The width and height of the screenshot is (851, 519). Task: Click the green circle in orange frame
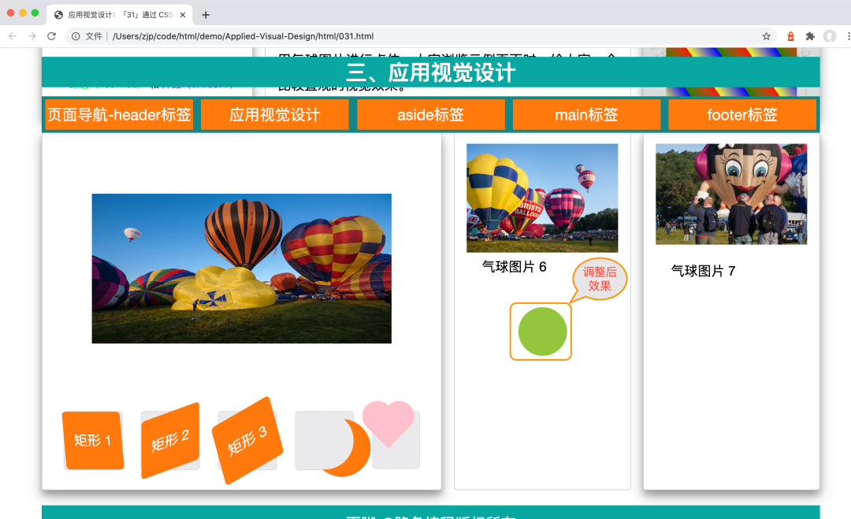pyautogui.click(x=542, y=332)
